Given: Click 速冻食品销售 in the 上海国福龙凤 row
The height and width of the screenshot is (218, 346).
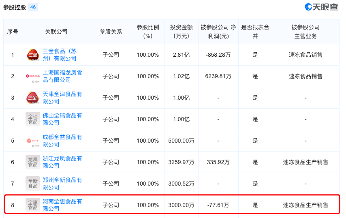Looking at the screenshot, I should [305, 76].
